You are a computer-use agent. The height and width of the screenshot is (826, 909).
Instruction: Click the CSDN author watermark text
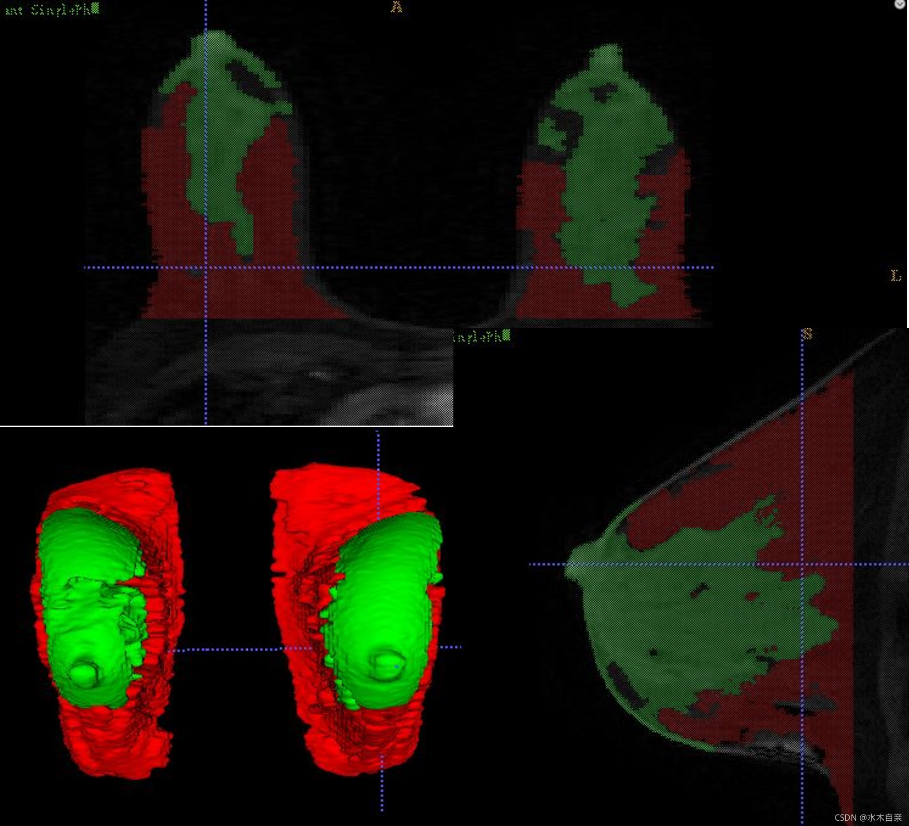(x=868, y=818)
